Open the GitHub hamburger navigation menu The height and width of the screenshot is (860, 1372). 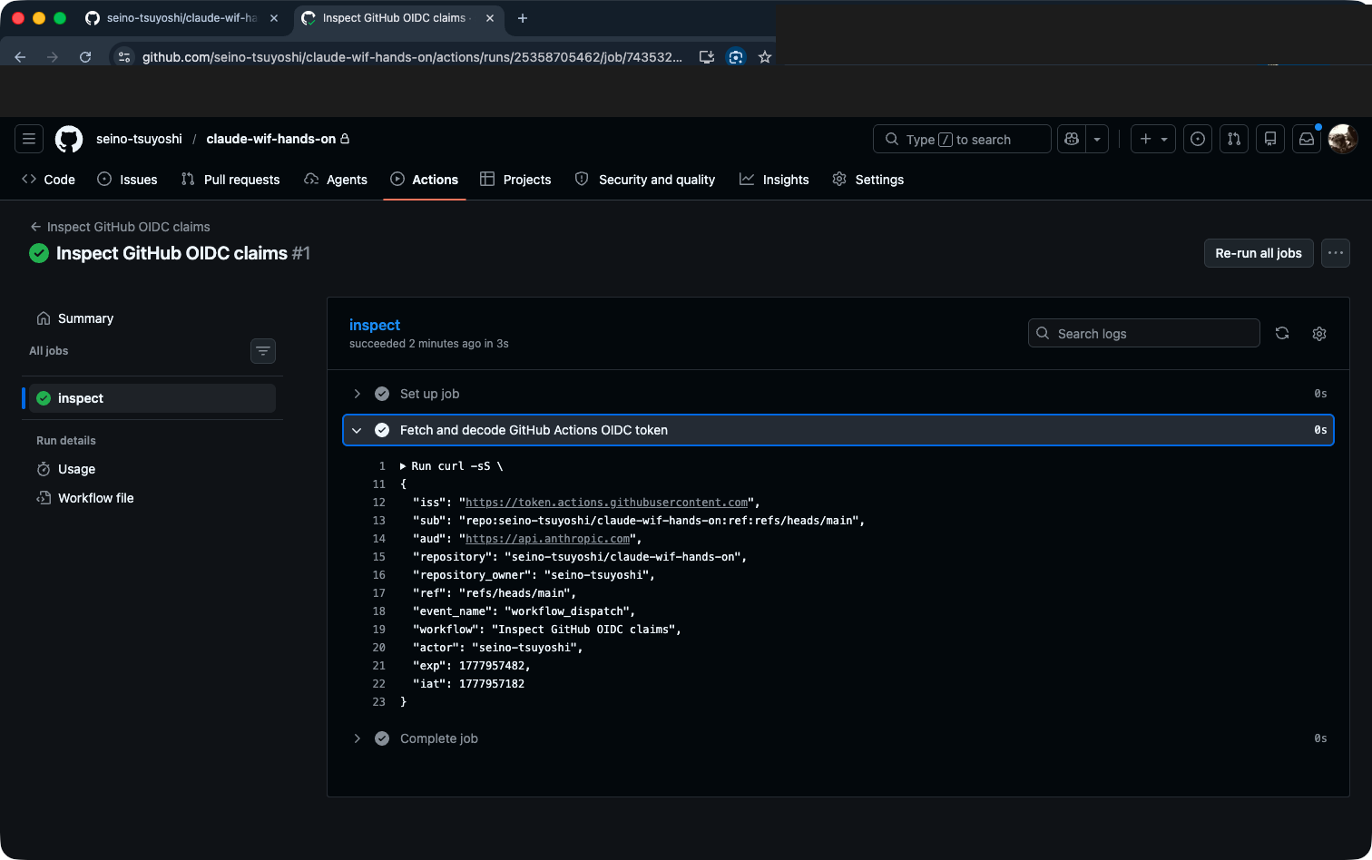pos(29,139)
